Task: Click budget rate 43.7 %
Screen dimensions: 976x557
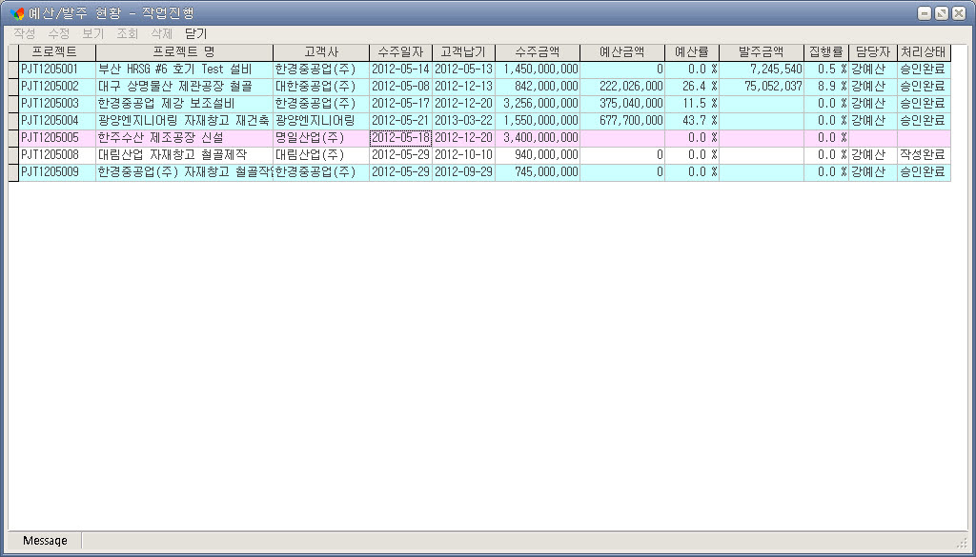Action: click(x=692, y=121)
